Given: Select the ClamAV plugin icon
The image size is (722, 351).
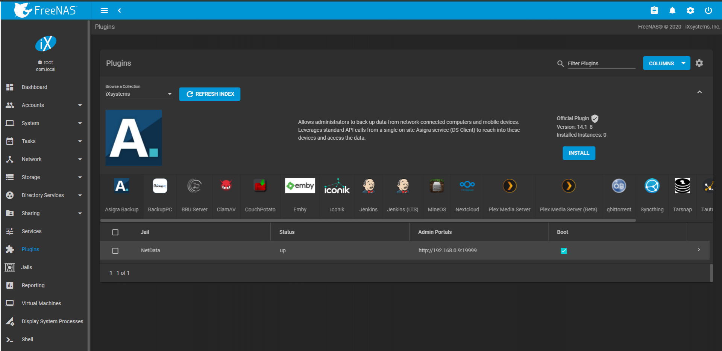Looking at the screenshot, I should click(x=226, y=186).
